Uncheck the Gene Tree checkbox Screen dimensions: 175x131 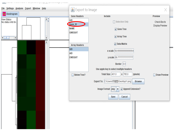(x=116, y=29)
